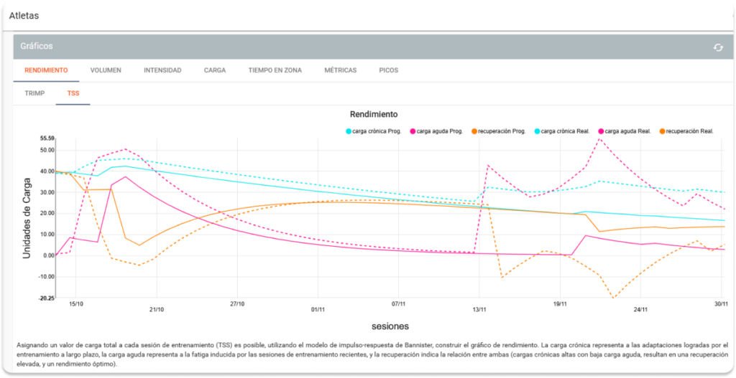The image size is (736, 378).
Task: Click the Rendimiento chart title
Action: (x=373, y=114)
